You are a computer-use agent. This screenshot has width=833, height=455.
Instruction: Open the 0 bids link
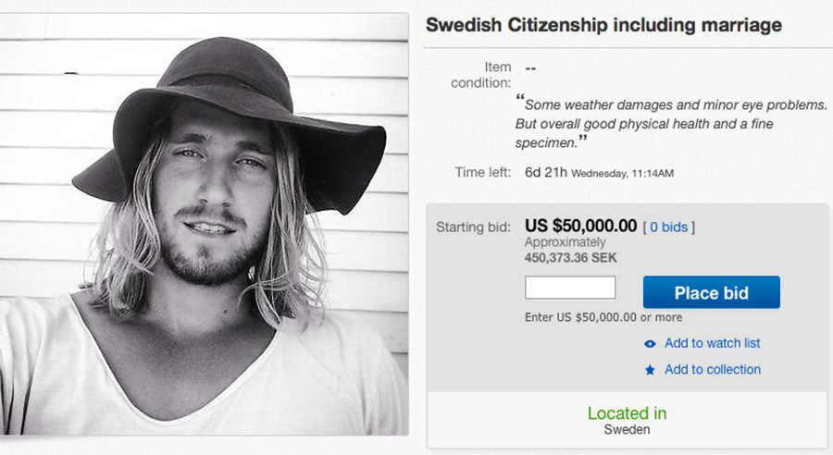668,227
